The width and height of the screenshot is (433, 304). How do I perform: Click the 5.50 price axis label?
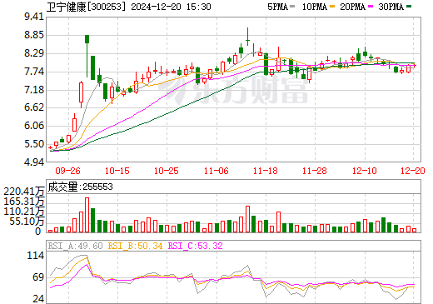pyautogui.click(x=34, y=144)
